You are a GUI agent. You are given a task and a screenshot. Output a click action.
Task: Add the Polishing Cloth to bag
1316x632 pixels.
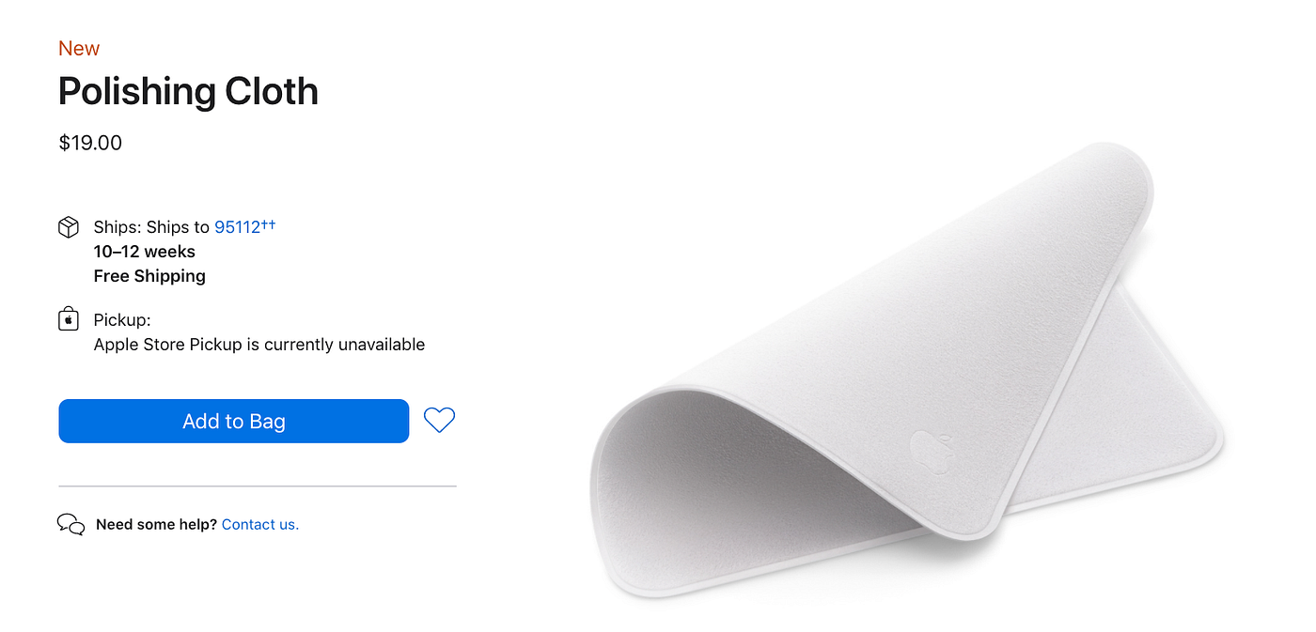tap(234, 421)
